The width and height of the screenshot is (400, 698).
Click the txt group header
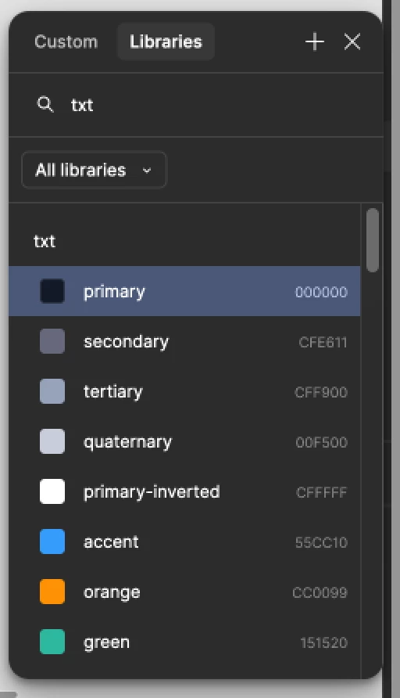point(45,241)
